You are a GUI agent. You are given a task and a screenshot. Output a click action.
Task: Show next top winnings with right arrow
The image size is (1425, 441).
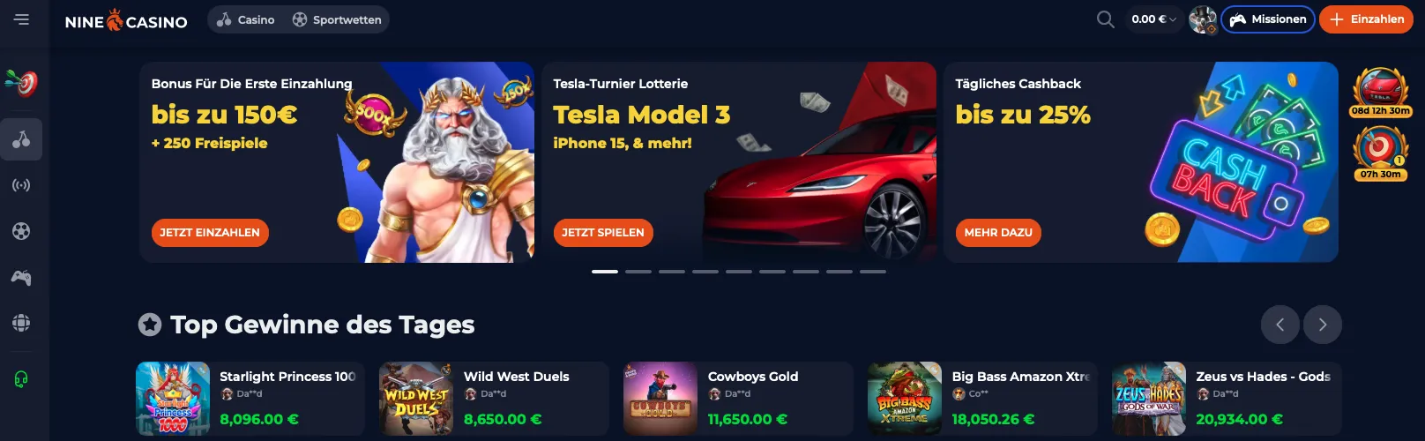1323,325
